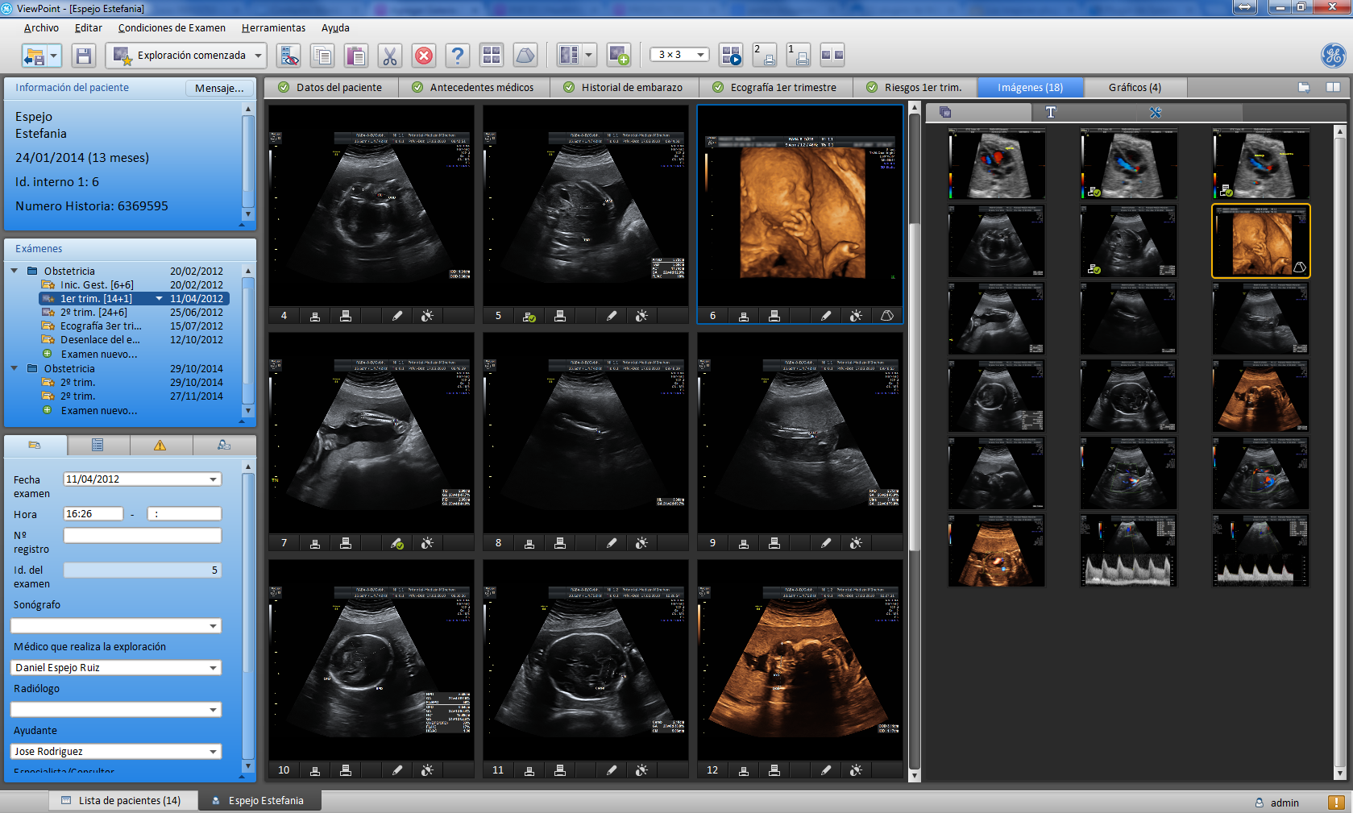
Task: Select the highlighted 3D fetus thumbnail
Action: 1260,241
